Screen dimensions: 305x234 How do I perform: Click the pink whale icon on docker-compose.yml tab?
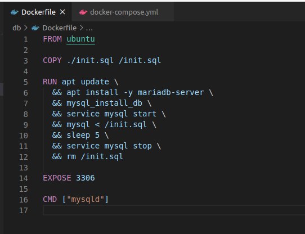pos(83,12)
